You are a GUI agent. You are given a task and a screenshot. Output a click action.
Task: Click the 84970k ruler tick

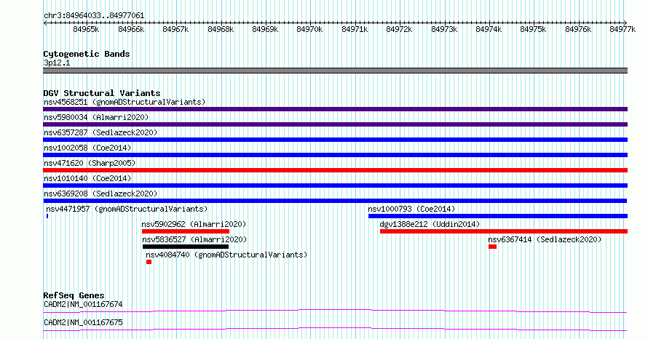(310, 29)
